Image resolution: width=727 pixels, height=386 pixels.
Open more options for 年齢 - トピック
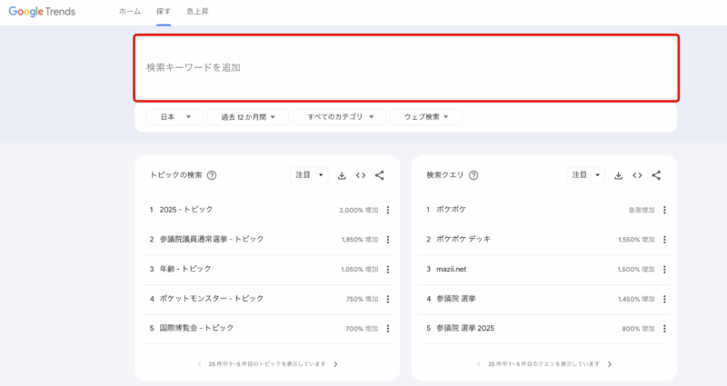point(388,269)
